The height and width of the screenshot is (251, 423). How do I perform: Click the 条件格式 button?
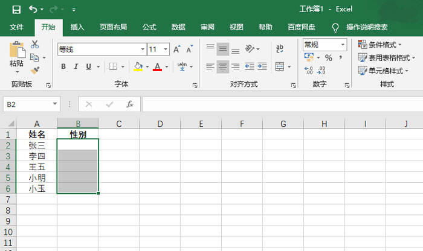(379, 45)
